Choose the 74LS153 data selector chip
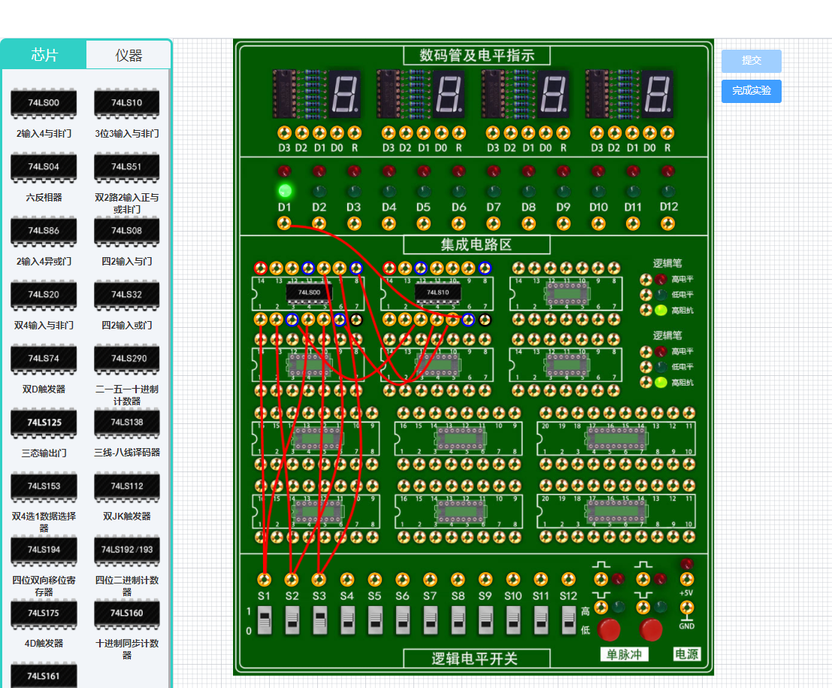The width and height of the screenshot is (832, 688). click(x=44, y=486)
